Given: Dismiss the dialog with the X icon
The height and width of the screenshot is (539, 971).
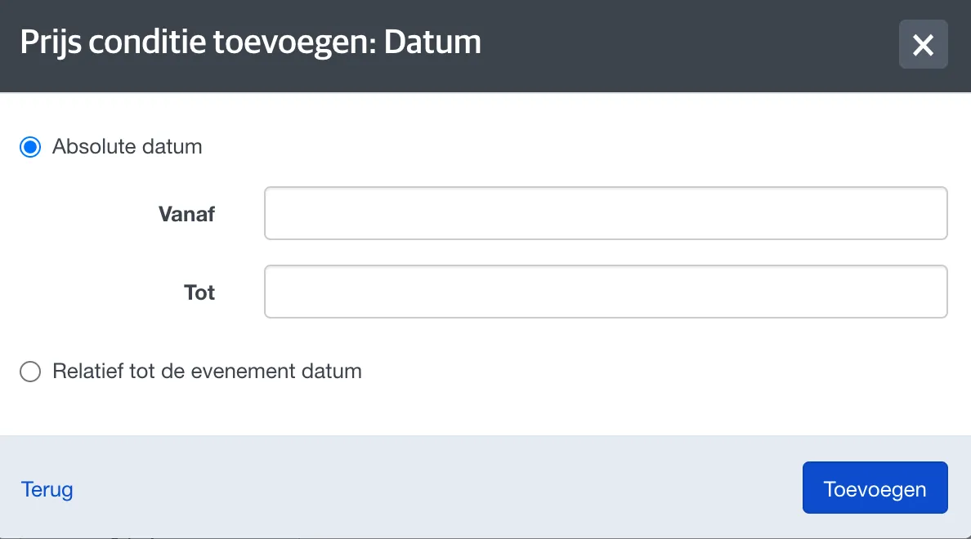Looking at the screenshot, I should click(923, 45).
